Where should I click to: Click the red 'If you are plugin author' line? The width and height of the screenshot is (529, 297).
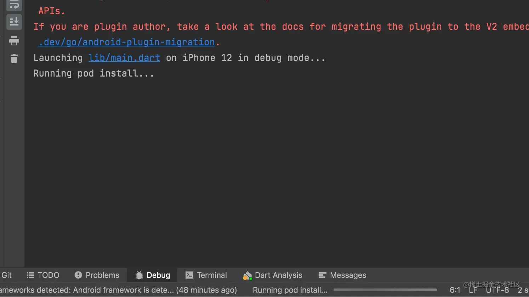281,27
